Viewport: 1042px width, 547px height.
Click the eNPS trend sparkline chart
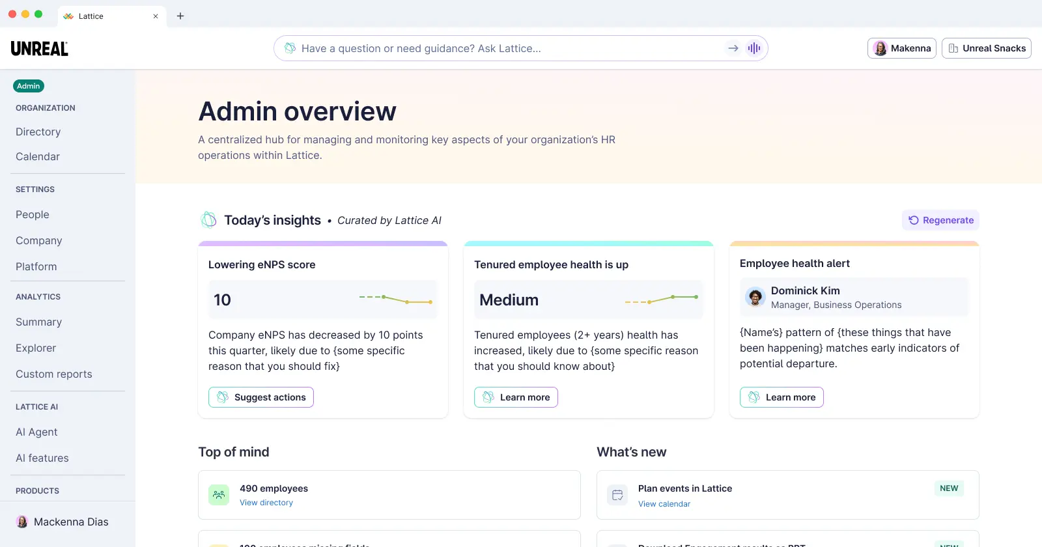pyautogui.click(x=396, y=300)
